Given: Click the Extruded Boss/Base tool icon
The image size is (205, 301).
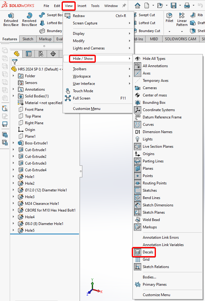Looking at the screenshot, I should click(x=11, y=16).
